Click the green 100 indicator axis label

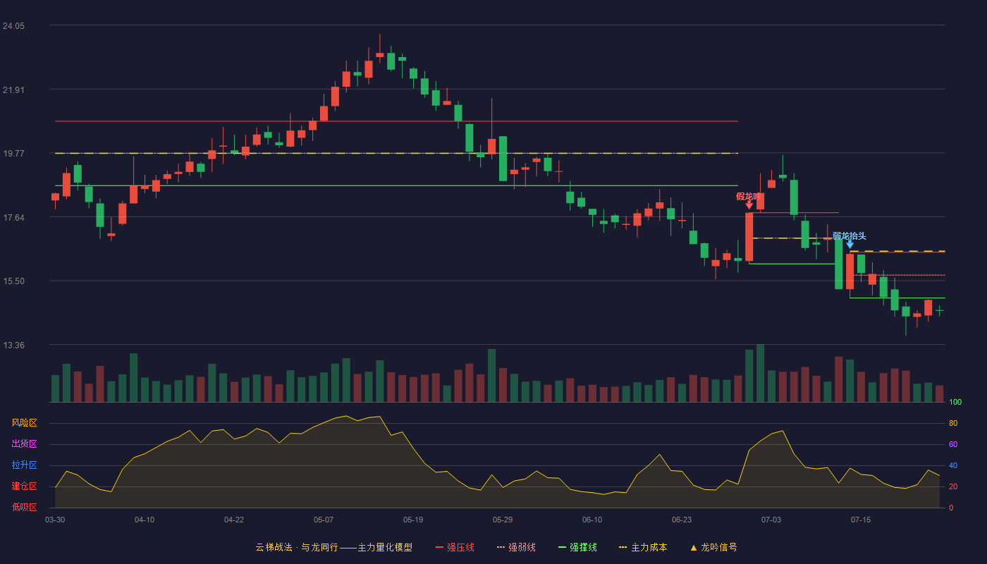pyautogui.click(x=955, y=403)
